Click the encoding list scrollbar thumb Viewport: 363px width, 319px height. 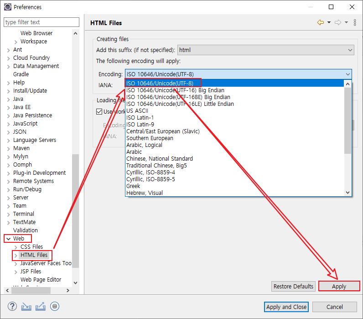pos(347,120)
